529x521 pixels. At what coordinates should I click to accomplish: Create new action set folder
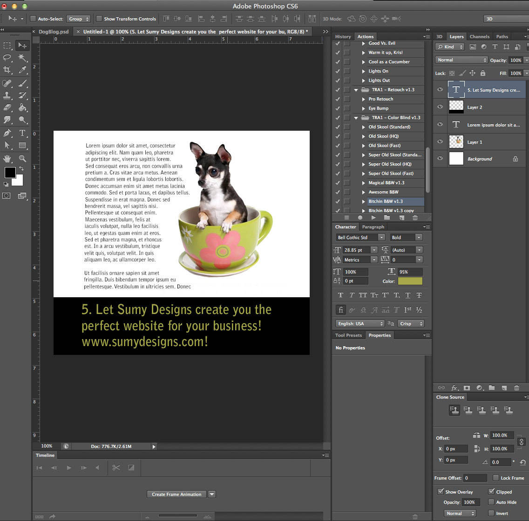387,218
